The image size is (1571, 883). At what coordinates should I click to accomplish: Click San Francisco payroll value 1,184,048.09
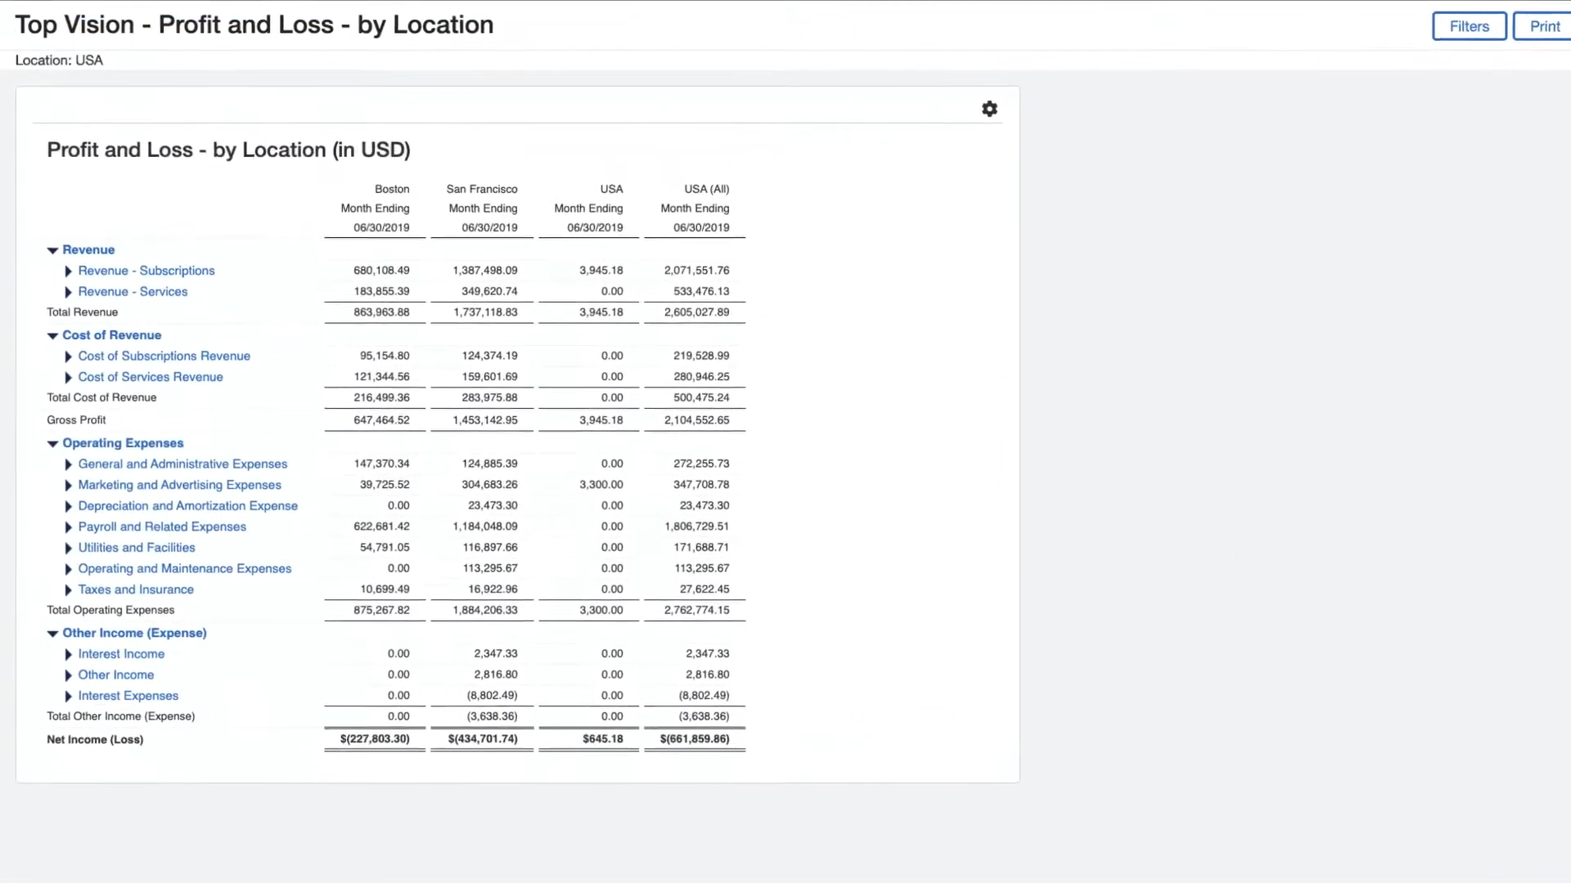(x=485, y=527)
